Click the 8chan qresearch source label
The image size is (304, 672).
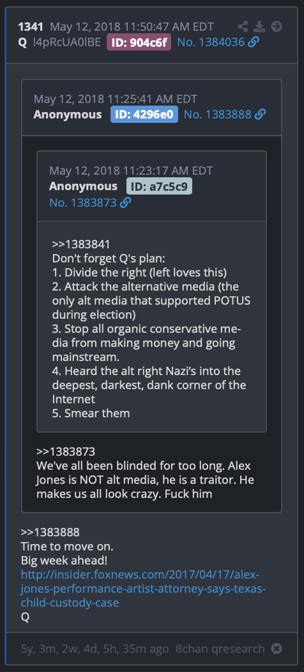[220, 648]
